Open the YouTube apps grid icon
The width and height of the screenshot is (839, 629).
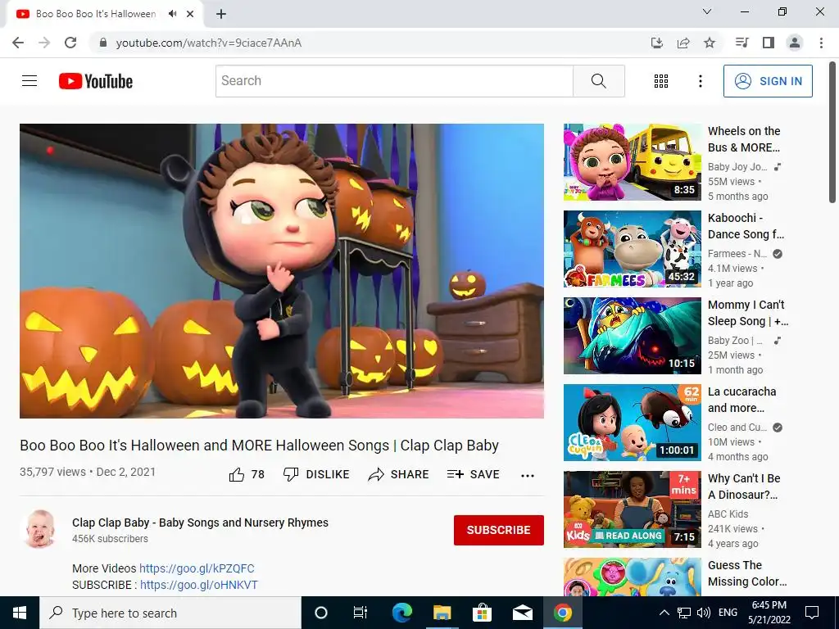661,81
